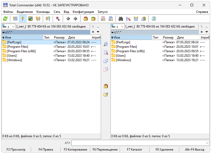The height and width of the screenshot is (154, 211).
Task: Open the Вид menu
Action: [x=66, y=12]
